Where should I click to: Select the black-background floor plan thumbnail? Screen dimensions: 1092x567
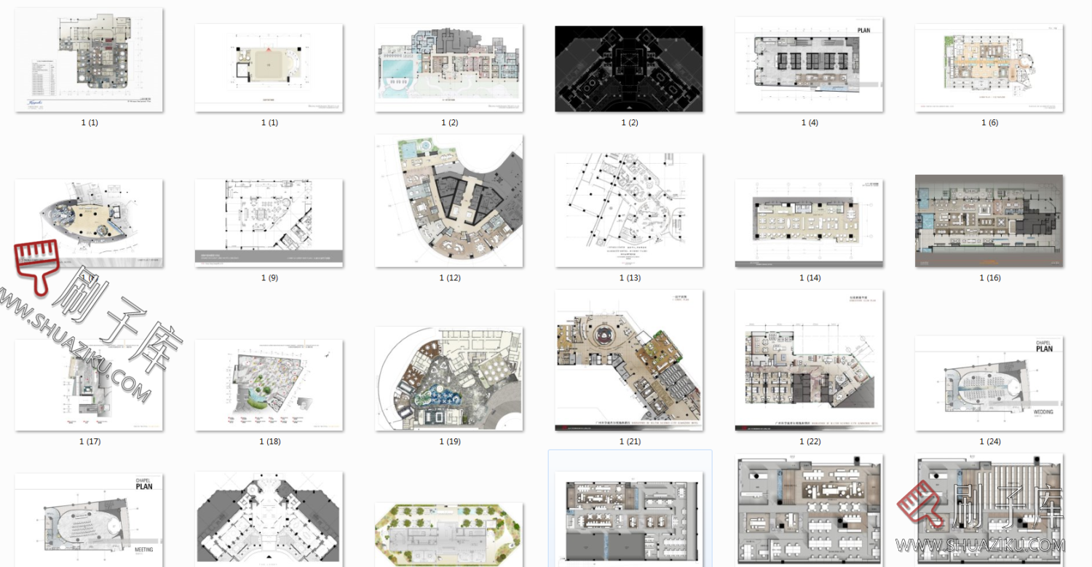coord(628,68)
